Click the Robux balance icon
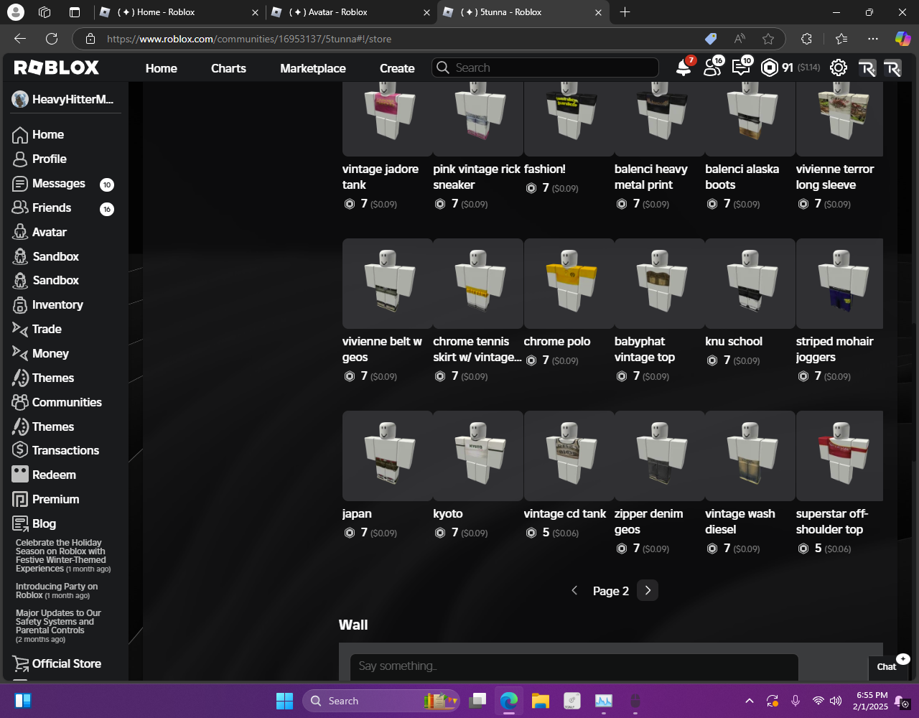Image resolution: width=919 pixels, height=718 pixels. (x=770, y=68)
